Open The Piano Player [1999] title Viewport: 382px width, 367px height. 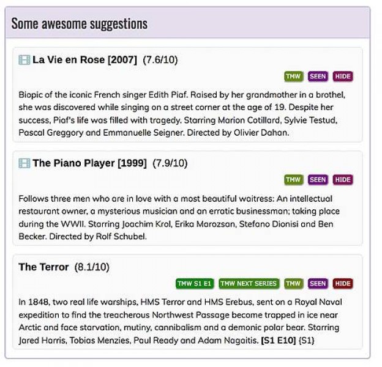click(x=89, y=163)
